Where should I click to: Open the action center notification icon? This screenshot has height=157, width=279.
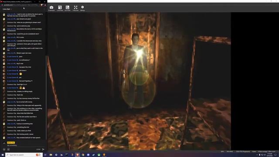(x=276, y=155)
